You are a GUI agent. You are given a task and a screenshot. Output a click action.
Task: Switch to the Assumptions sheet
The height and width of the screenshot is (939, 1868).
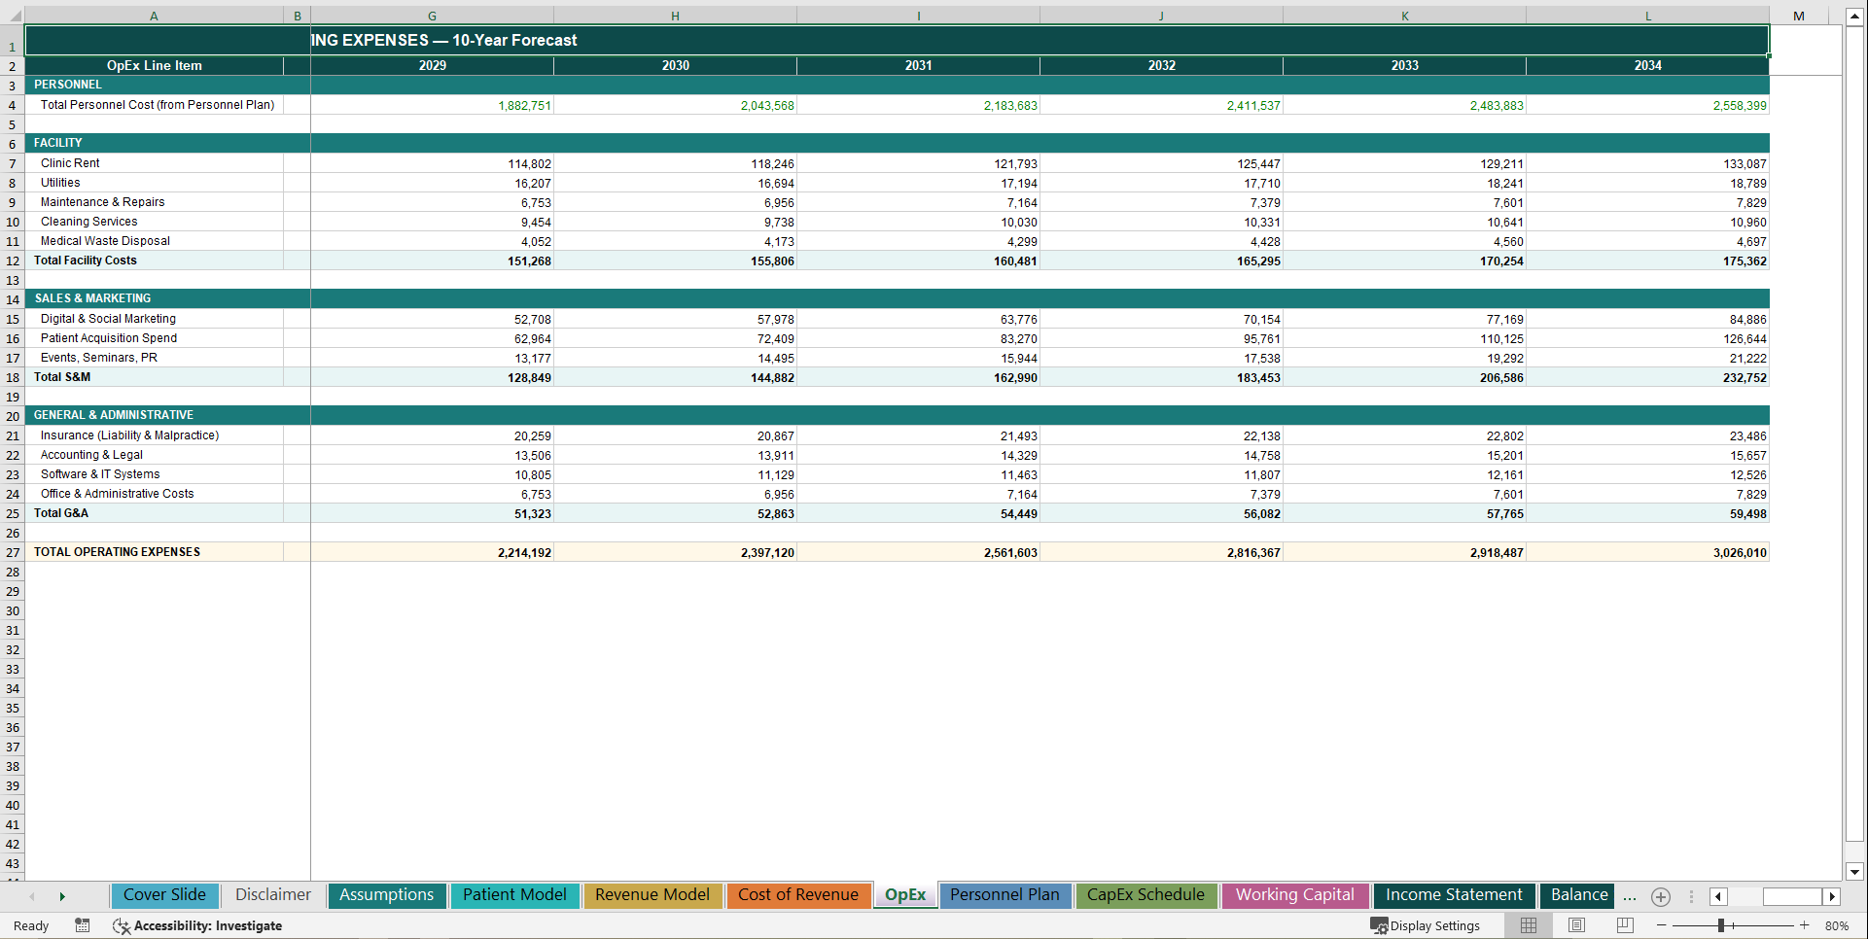(x=386, y=895)
